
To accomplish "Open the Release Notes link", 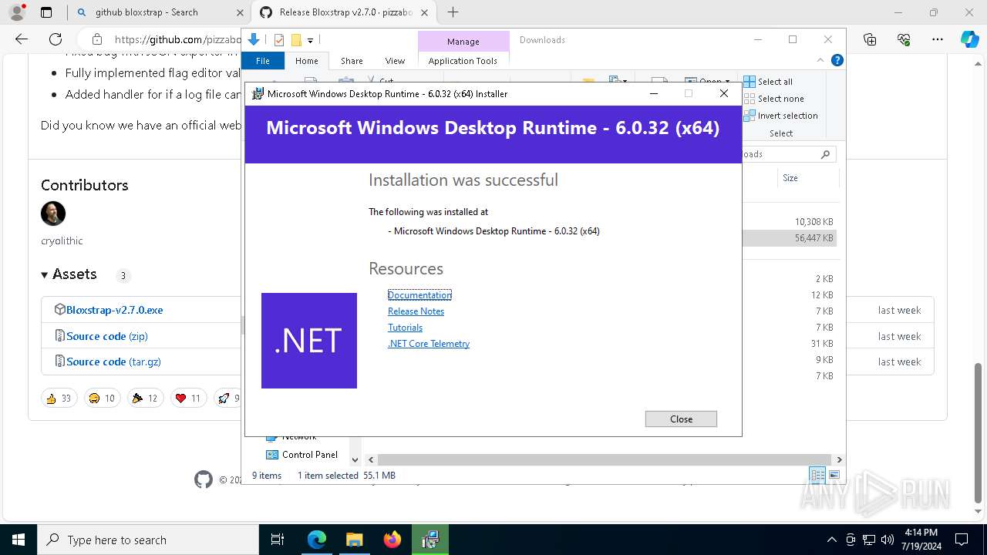I will 416,311.
